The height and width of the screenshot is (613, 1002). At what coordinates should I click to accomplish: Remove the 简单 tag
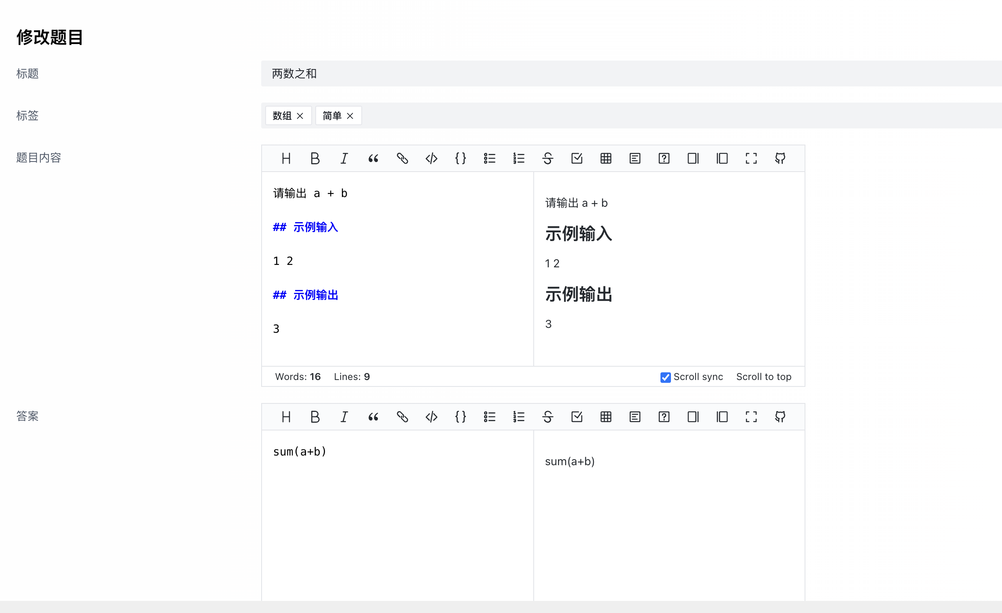350,116
